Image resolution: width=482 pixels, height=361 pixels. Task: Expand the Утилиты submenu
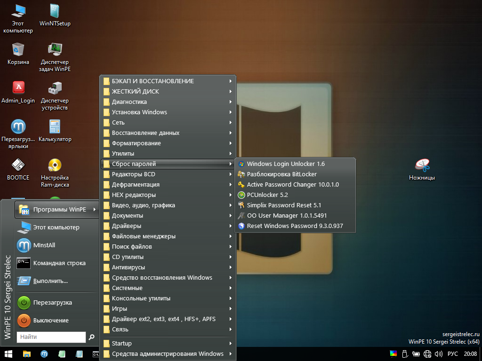[x=168, y=154]
